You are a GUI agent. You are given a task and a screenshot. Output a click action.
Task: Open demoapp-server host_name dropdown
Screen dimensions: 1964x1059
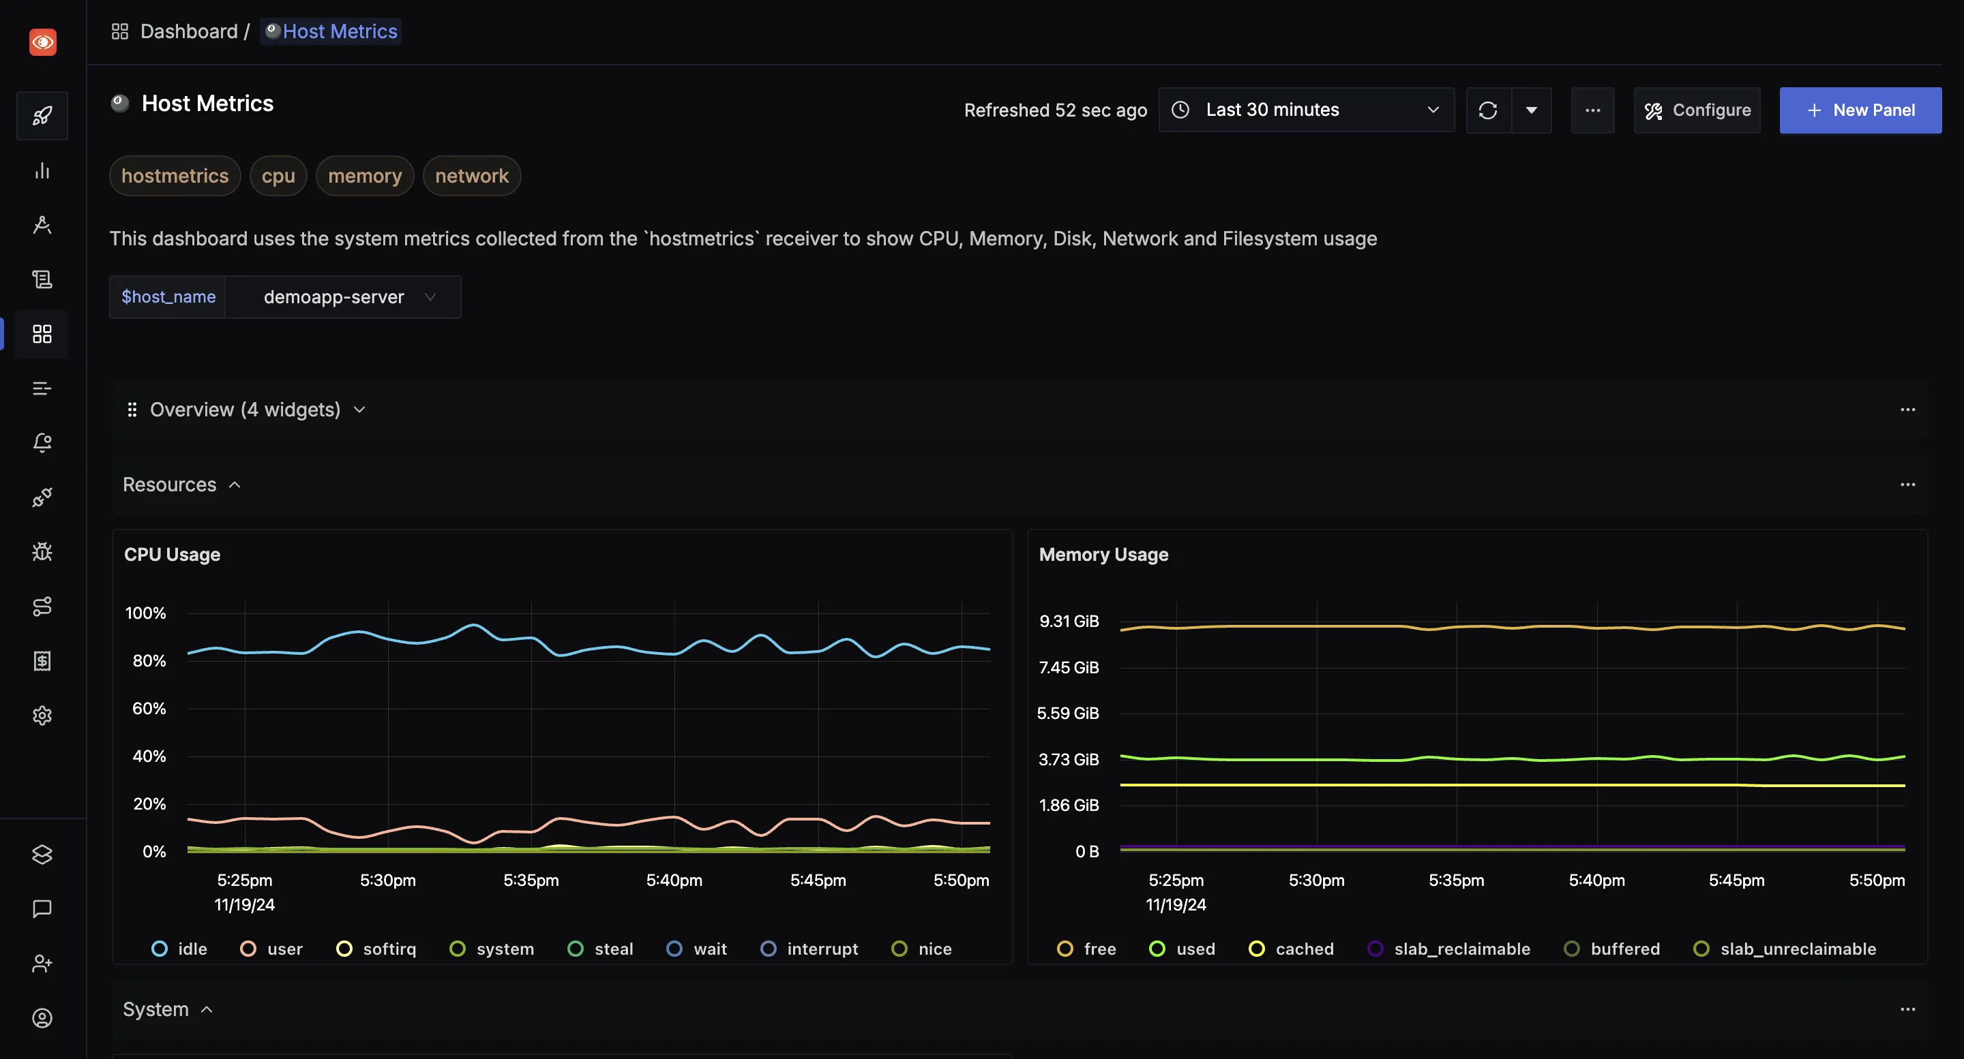[343, 297]
